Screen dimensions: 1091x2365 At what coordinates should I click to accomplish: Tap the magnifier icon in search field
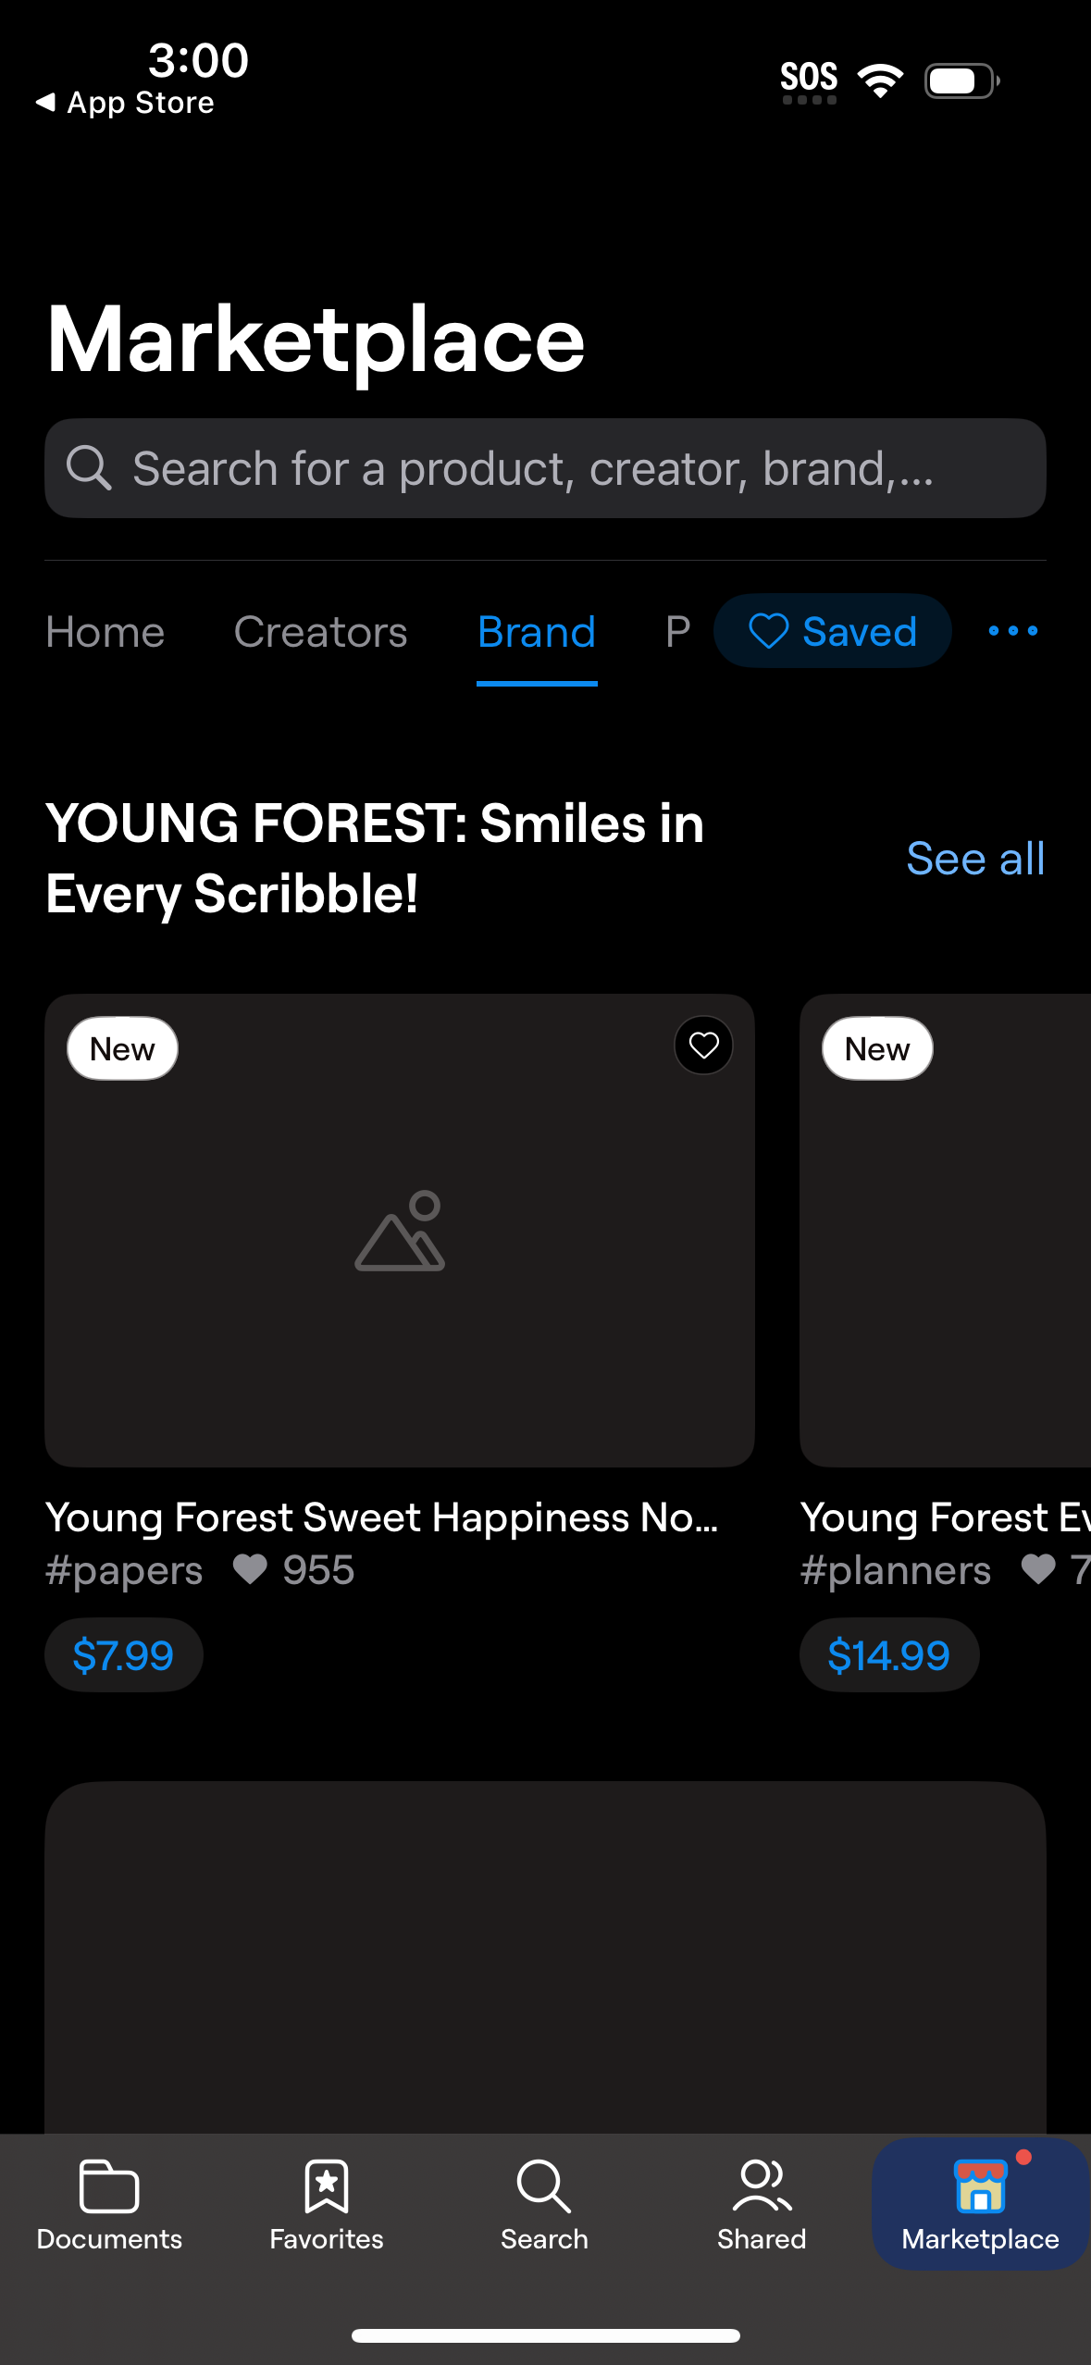(x=89, y=468)
